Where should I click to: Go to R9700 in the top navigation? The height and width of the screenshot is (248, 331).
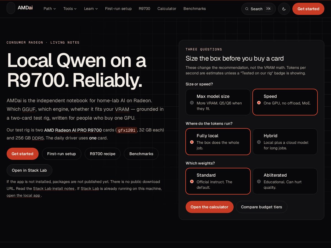point(145,9)
